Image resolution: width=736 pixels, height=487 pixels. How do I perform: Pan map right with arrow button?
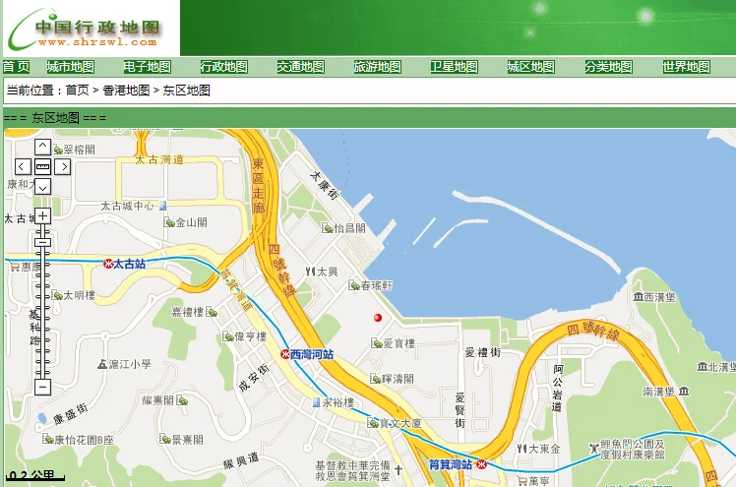point(63,166)
